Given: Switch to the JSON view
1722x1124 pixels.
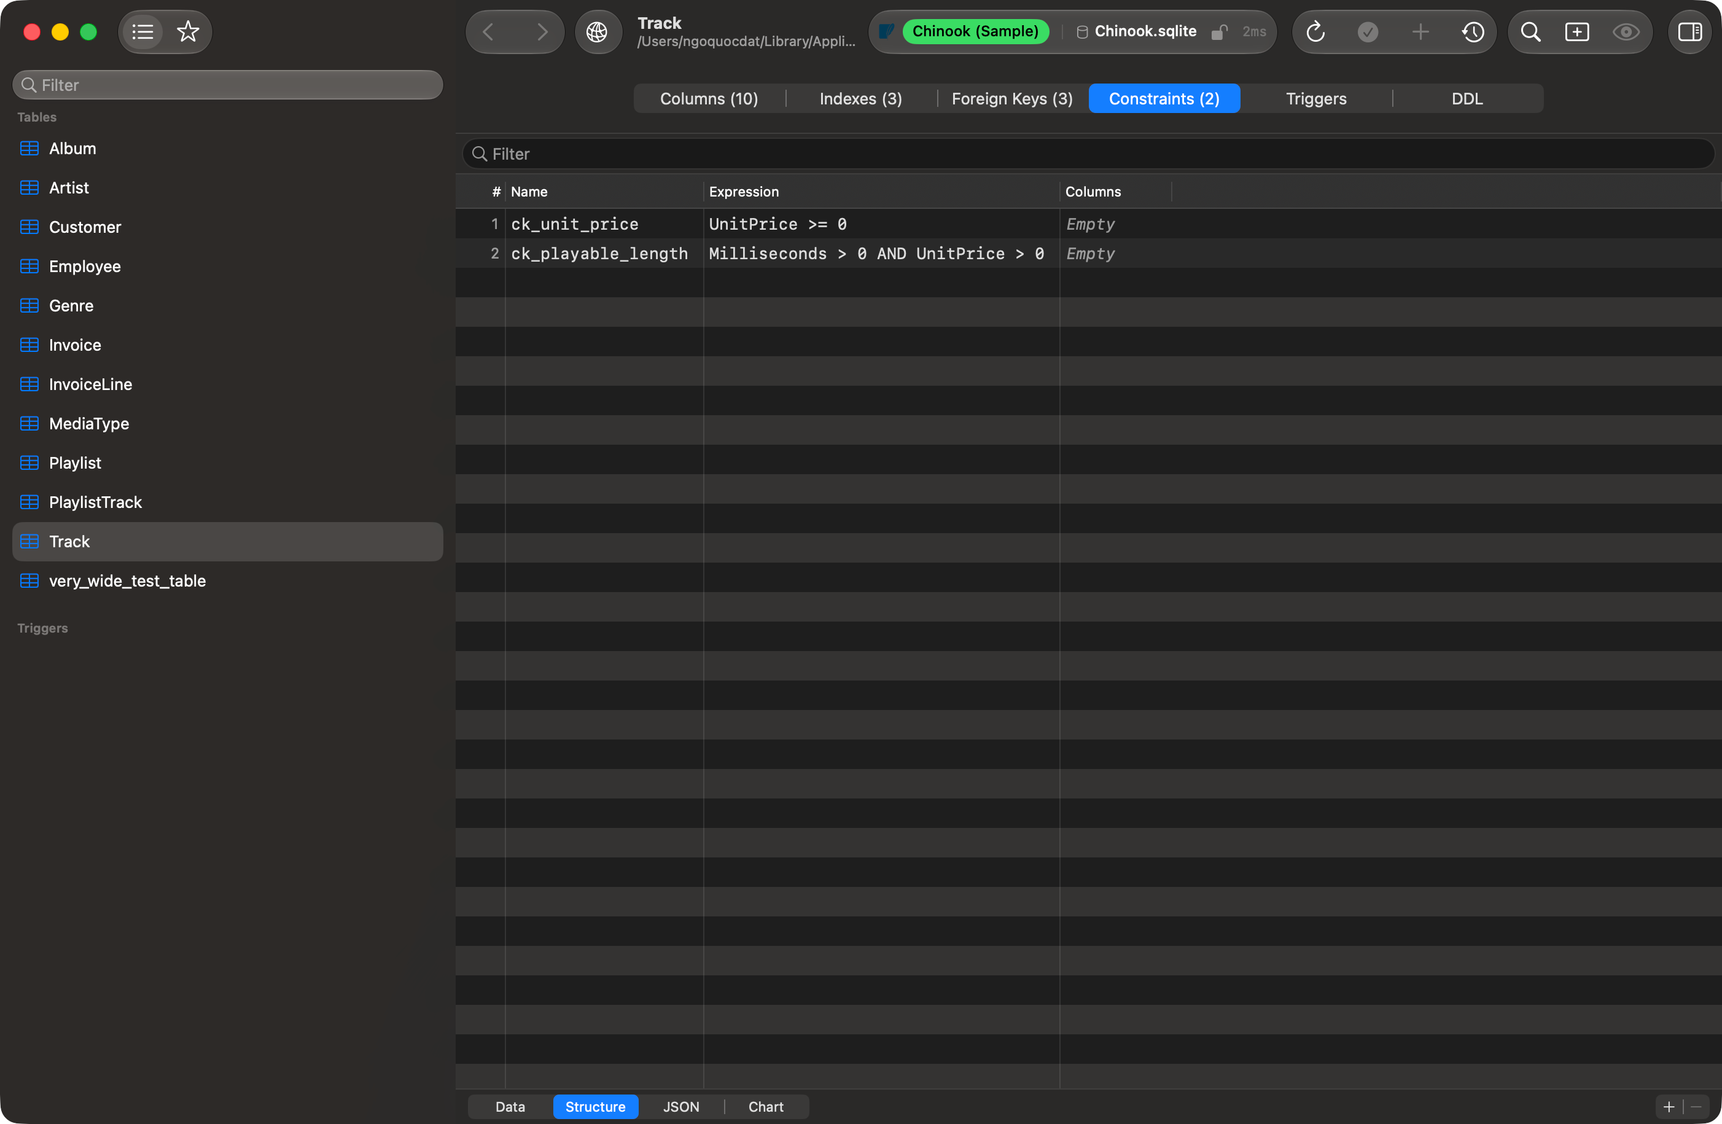Looking at the screenshot, I should click(x=681, y=1107).
